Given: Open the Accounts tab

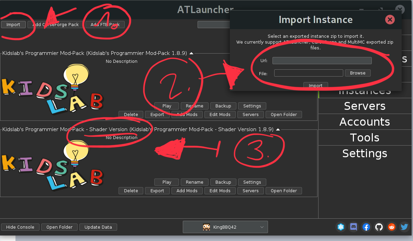Looking at the screenshot, I should [x=365, y=122].
